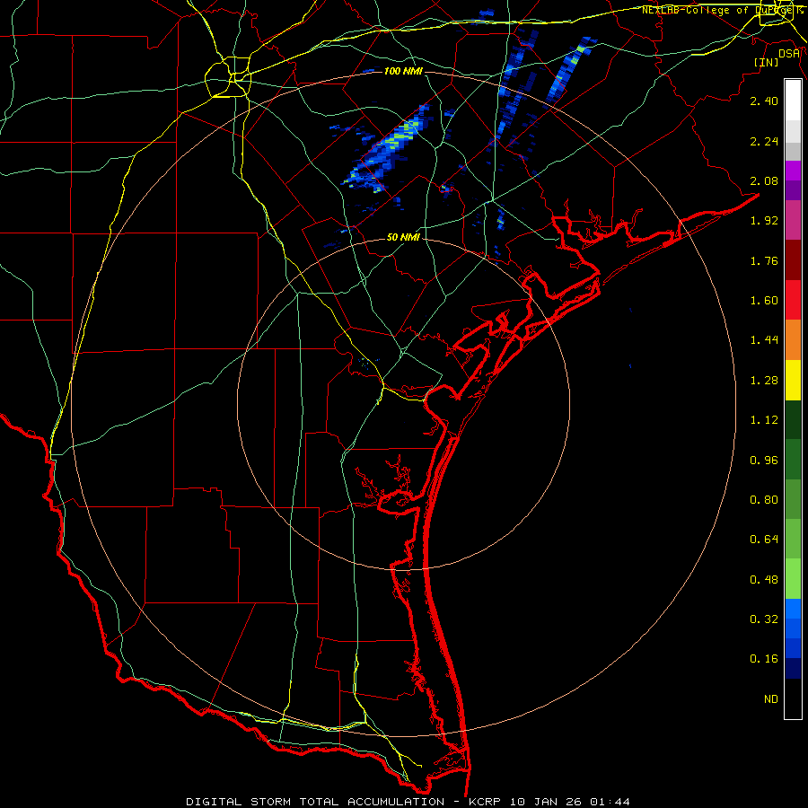Click the 0.96 legend value
Screen dimensions: 808x808
pos(764,461)
